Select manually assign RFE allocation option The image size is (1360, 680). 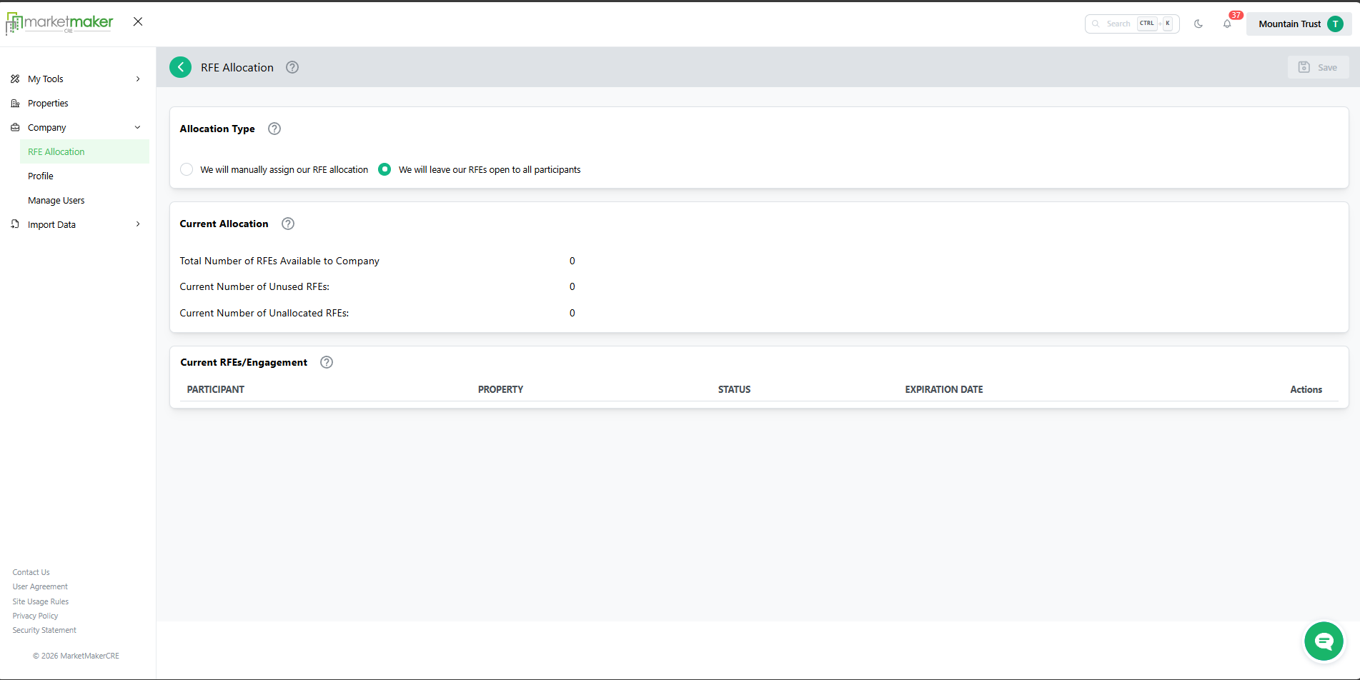pyautogui.click(x=187, y=169)
